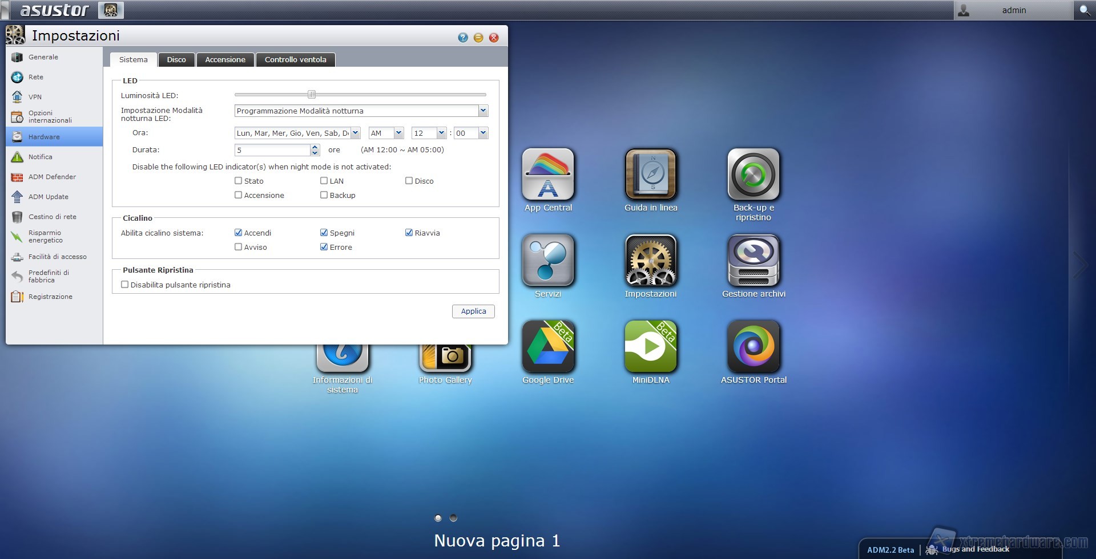The image size is (1096, 559).
Task: Select ADM Defender in the sidebar
Action: pos(52,177)
